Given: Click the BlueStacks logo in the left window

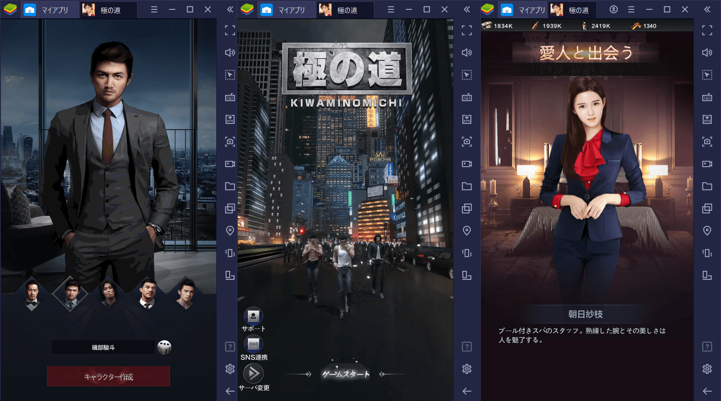Looking at the screenshot, I should pos(10,9).
